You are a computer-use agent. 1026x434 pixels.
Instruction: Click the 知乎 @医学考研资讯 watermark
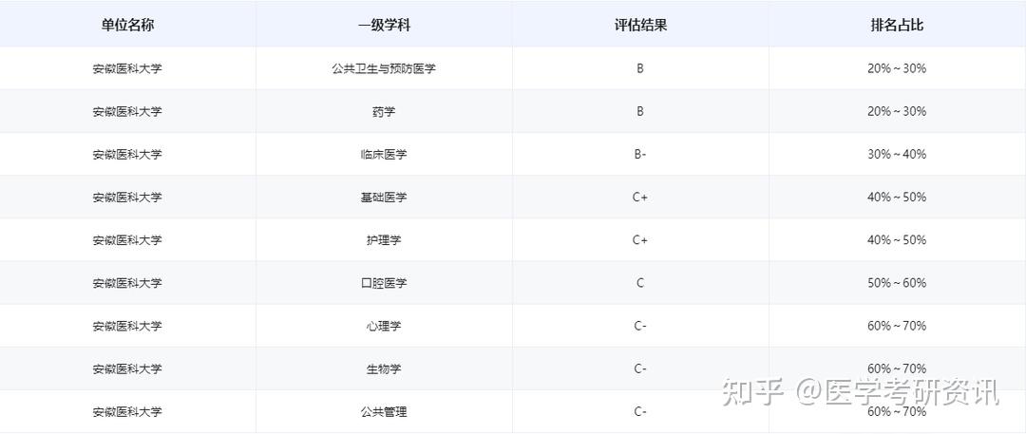click(x=861, y=391)
